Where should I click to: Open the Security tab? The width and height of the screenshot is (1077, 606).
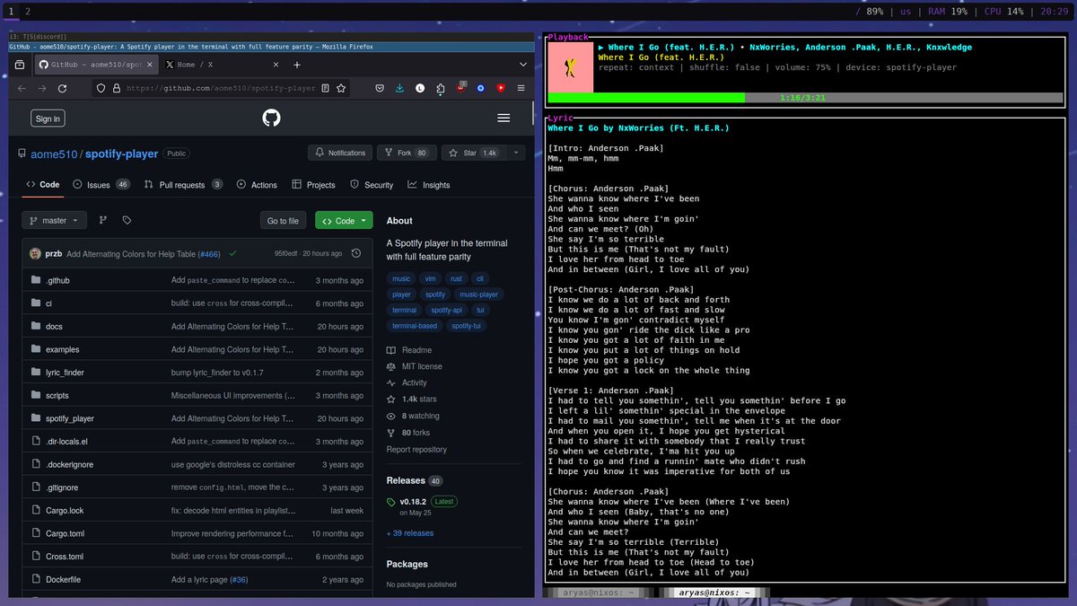click(x=372, y=184)
